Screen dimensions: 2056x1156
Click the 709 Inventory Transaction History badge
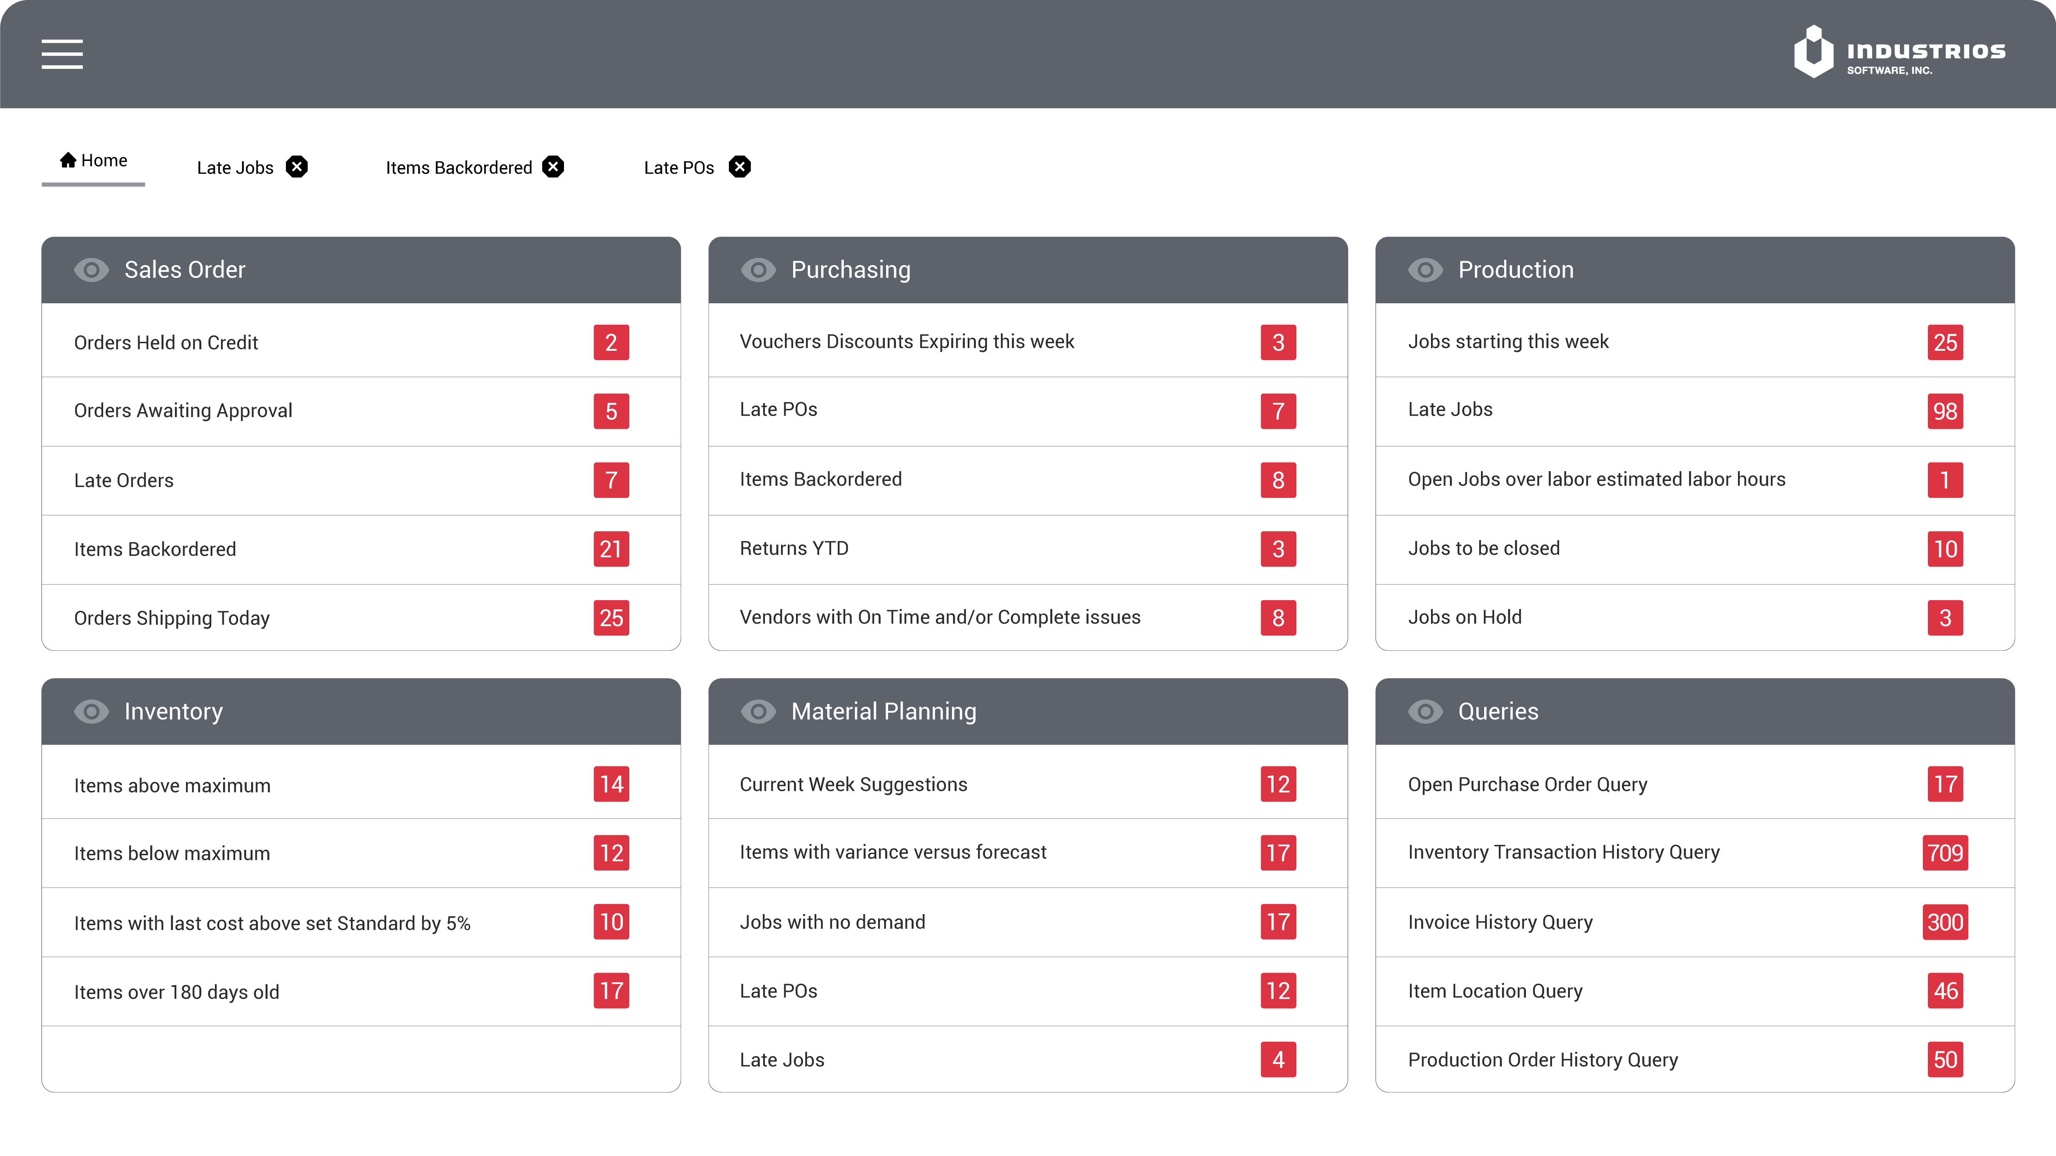pyautogui.click(x=1944, y=853)
